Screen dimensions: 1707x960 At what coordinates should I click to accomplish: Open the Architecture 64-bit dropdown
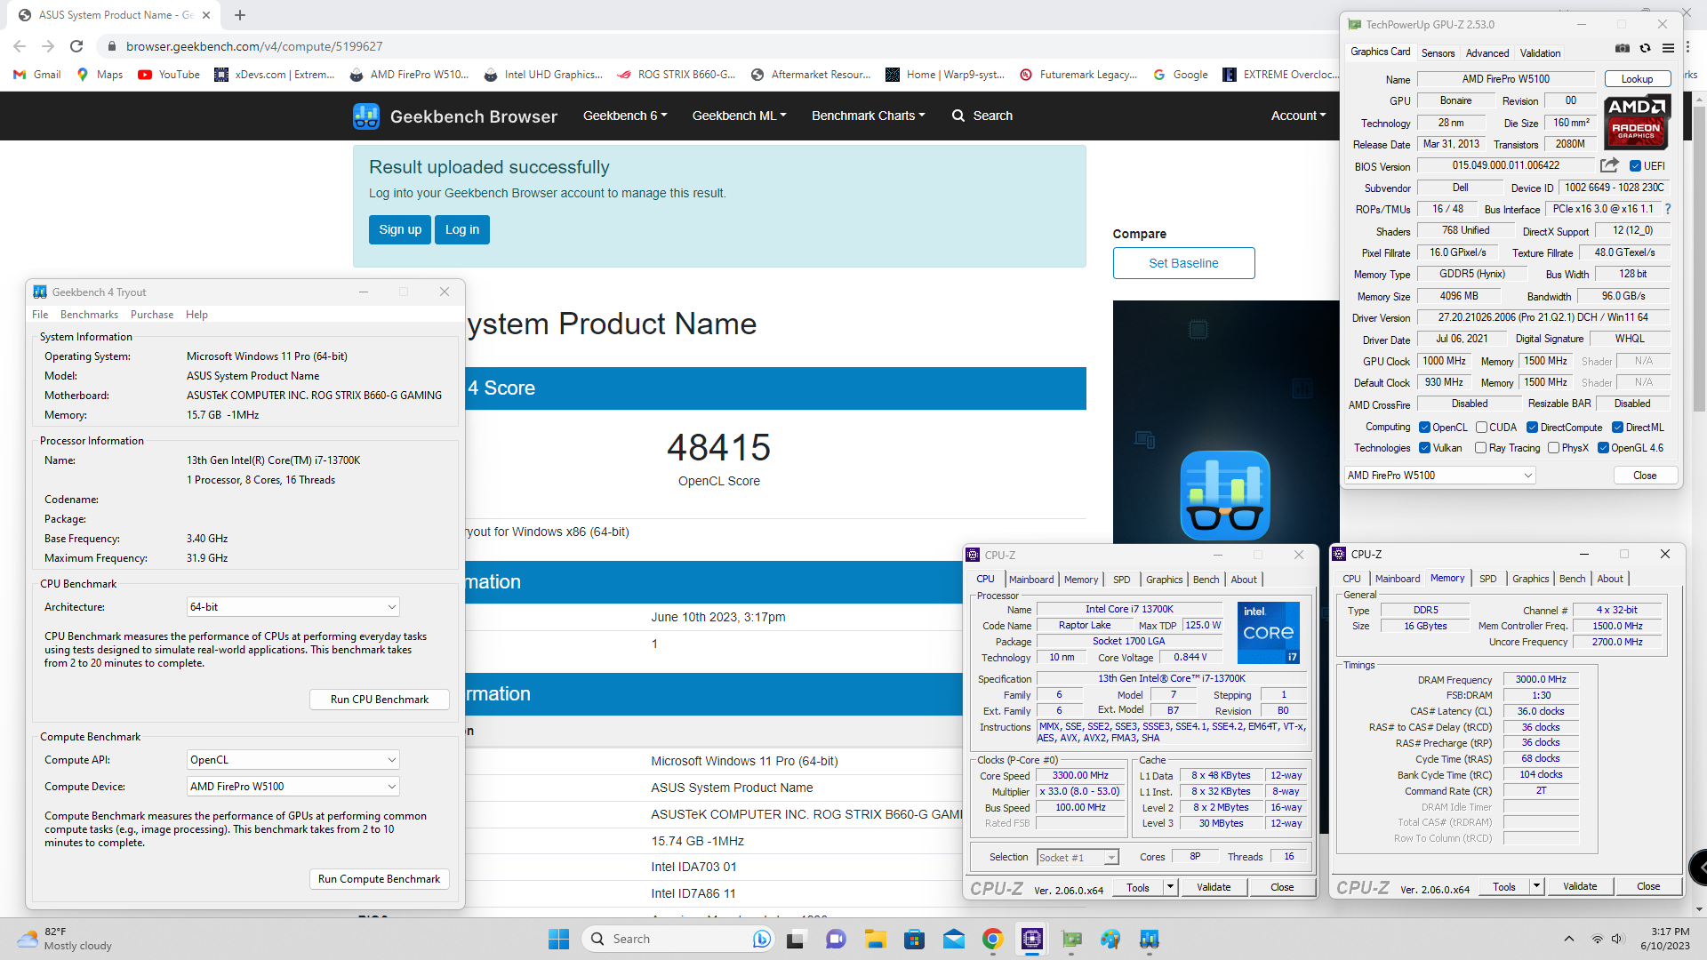pos(293,607)
